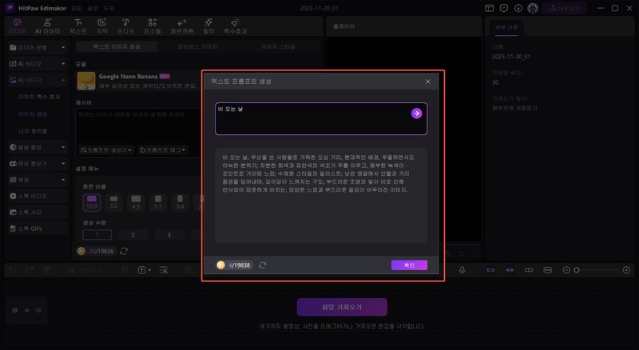Open the 도움 menu
This screenshot has width=639, height=350.
pyautogui.click(x=109, y=8)
